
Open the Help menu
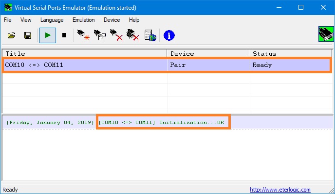pos(134,20)
